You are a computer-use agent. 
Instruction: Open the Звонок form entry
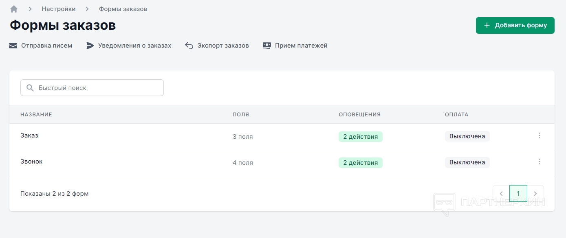[x=31, y=162]
